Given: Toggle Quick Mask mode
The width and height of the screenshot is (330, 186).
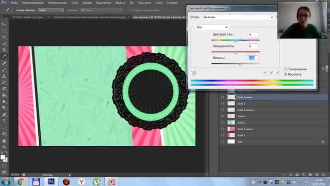Looking at the screenshot, I should (x=4, y=166).
